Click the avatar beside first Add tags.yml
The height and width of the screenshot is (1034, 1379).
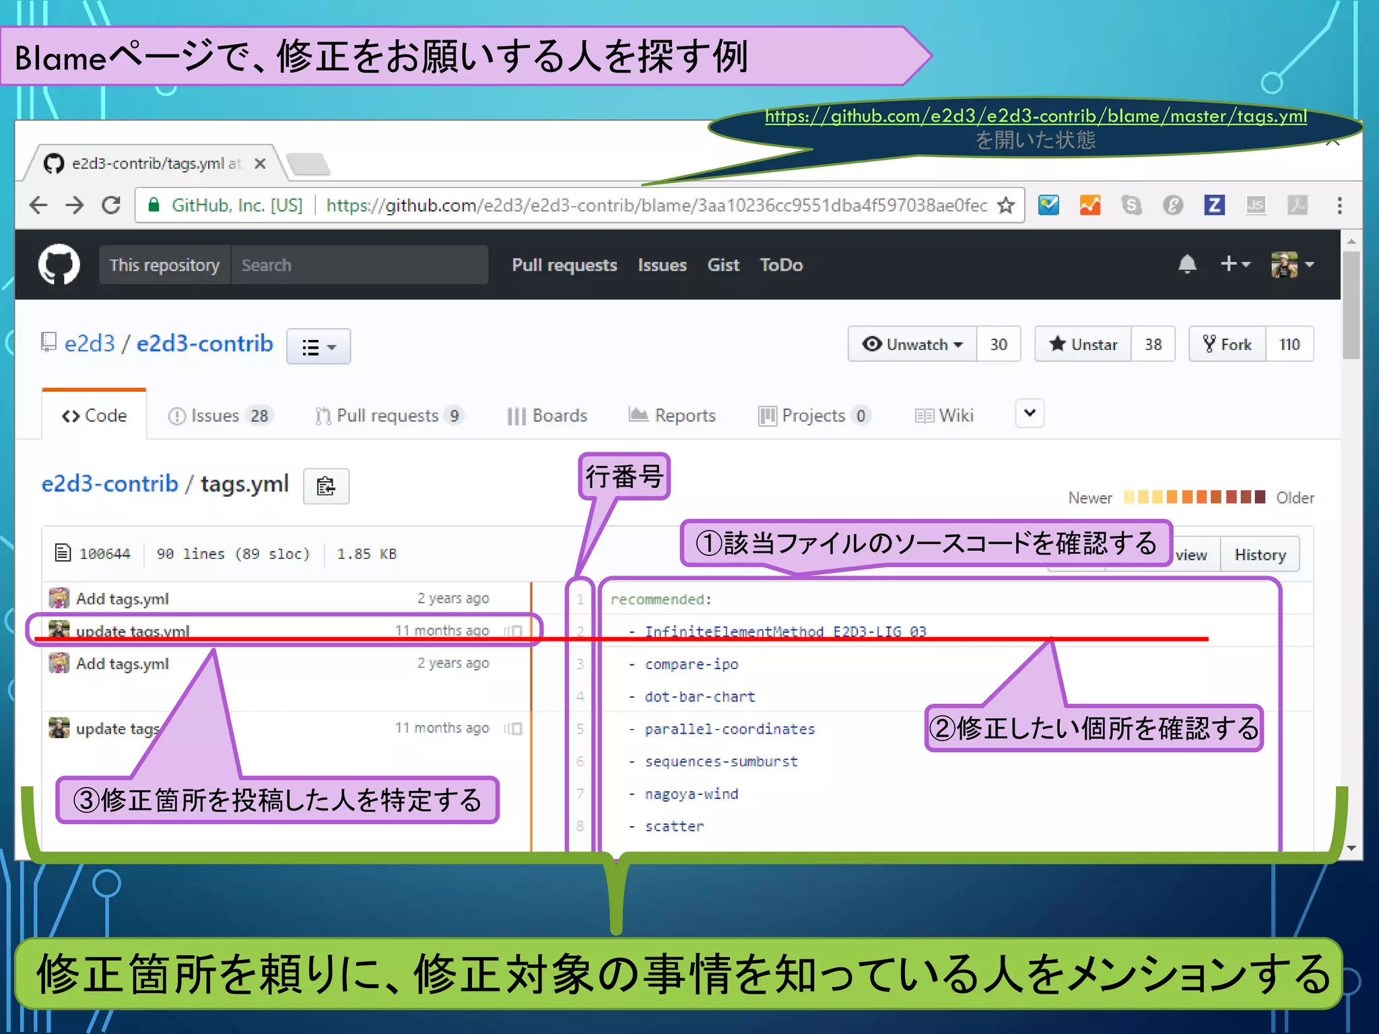pos(59,598)
